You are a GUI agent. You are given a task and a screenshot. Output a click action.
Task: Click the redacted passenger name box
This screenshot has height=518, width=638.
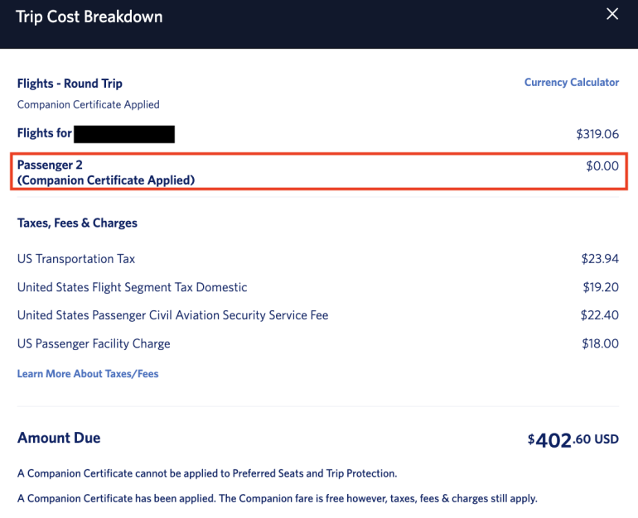pyautogui.click(x=124, y=134)
